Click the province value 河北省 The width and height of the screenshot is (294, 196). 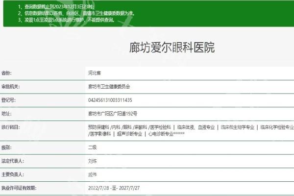click(95, 73)
